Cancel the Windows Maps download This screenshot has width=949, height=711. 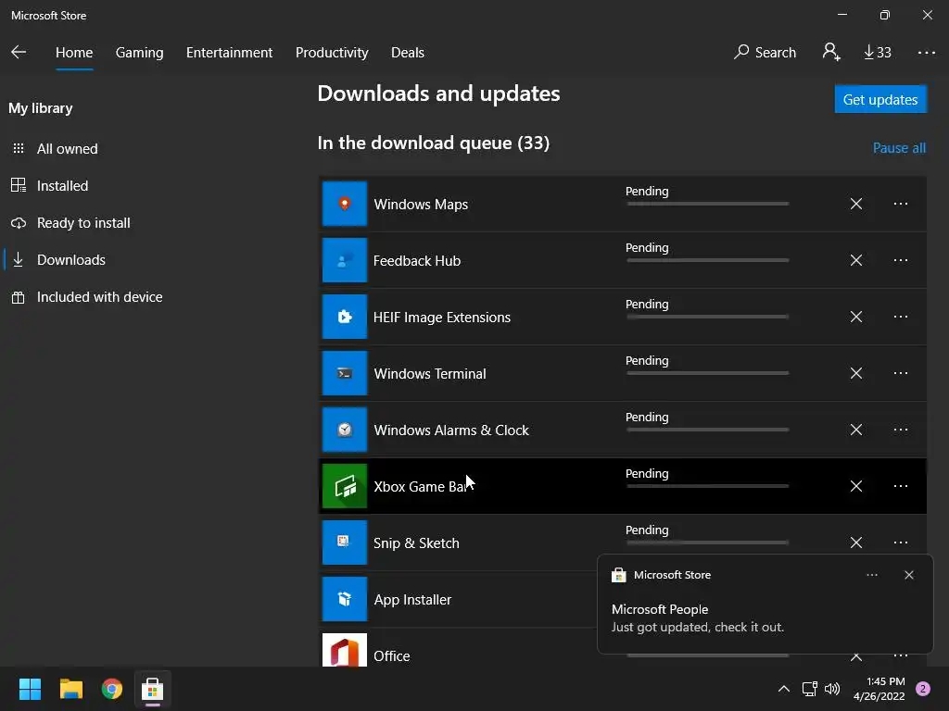855,204
